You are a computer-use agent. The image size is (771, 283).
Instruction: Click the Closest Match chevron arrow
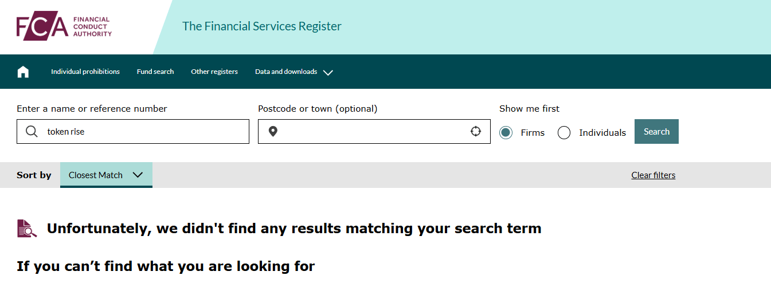click(138, 175)
